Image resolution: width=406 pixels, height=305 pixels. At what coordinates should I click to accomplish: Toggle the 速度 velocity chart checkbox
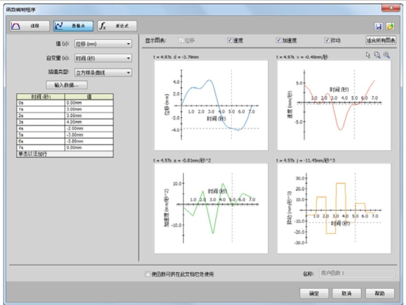[x=229, y=40]
